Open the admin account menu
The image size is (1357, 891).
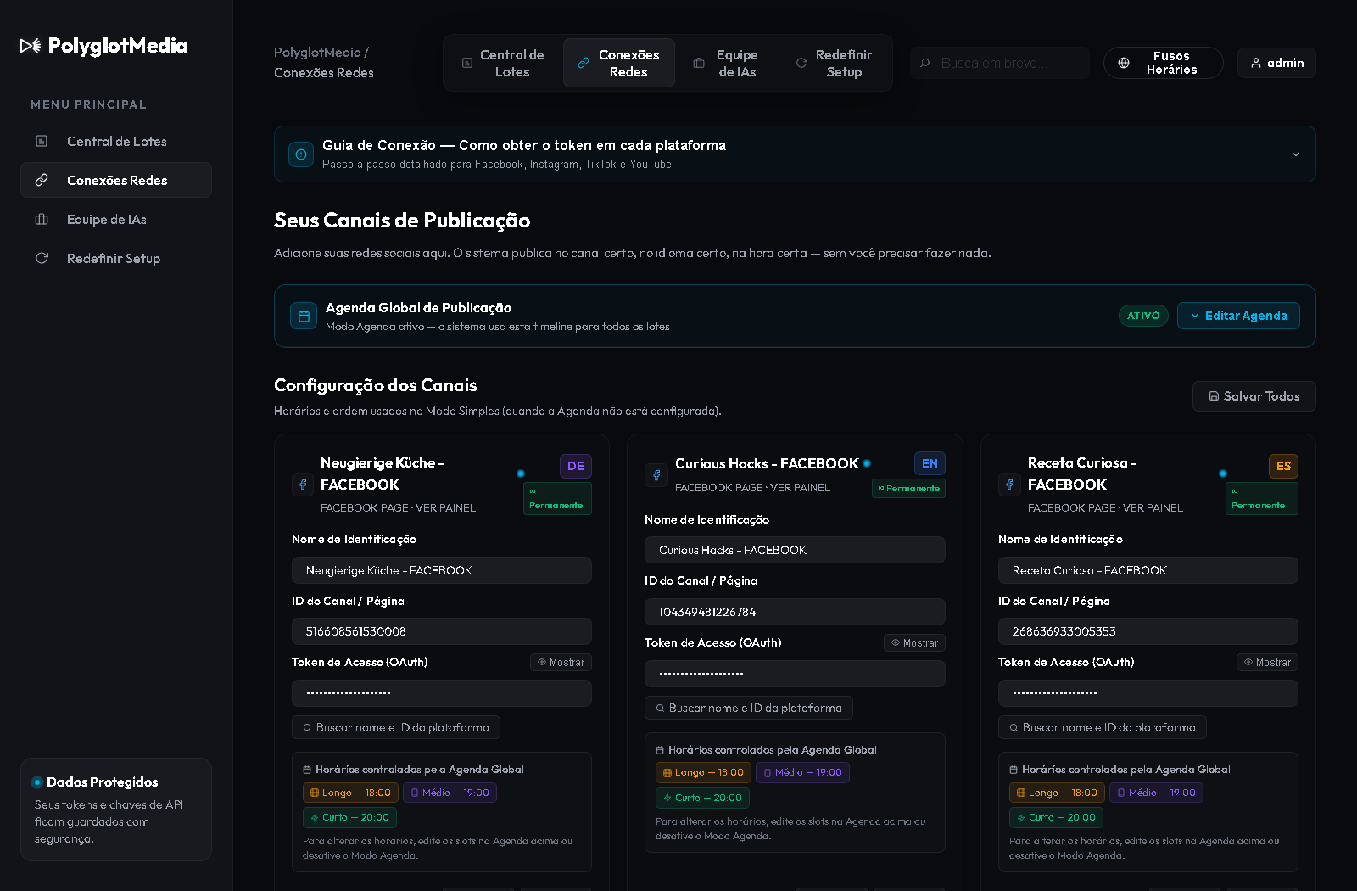point(1276,63)
